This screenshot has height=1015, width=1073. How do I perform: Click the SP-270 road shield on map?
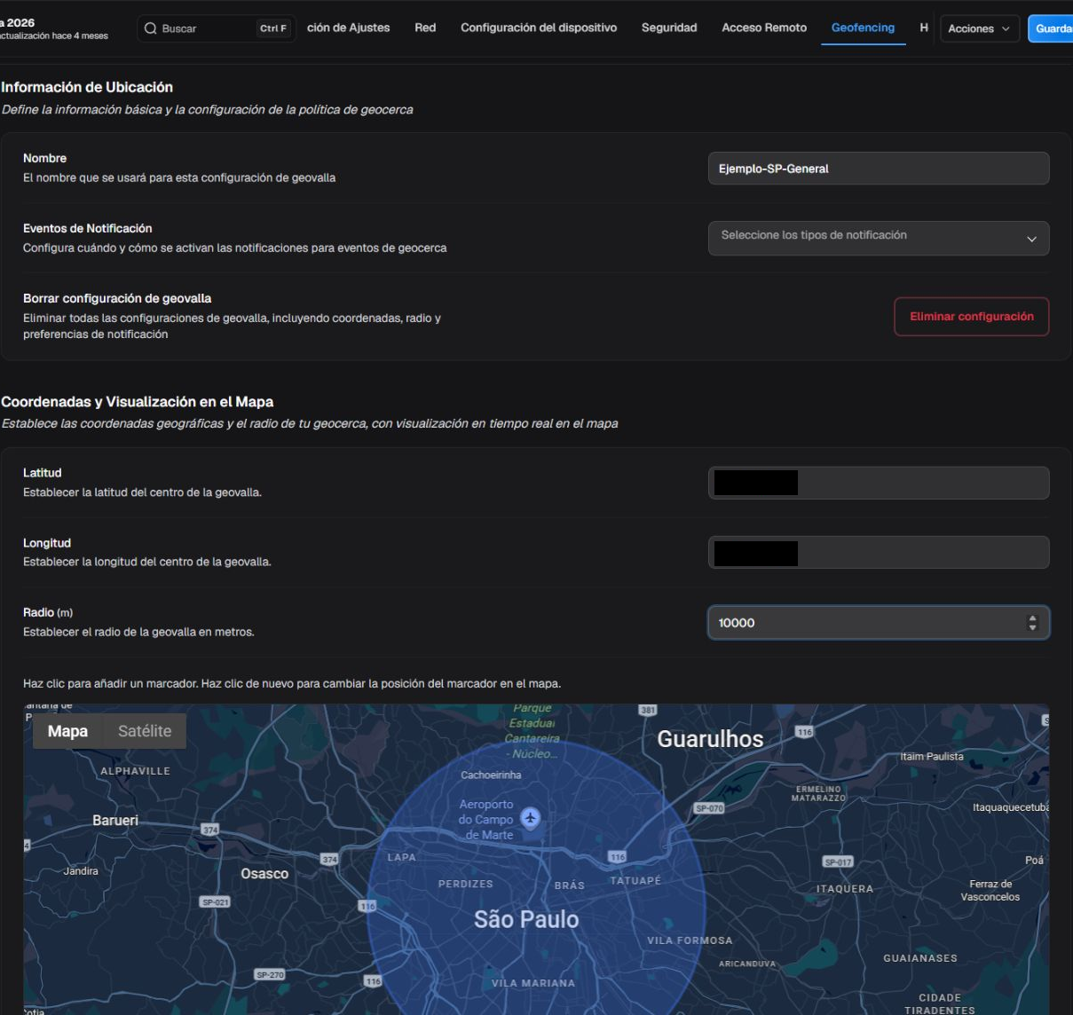(270, 974)
